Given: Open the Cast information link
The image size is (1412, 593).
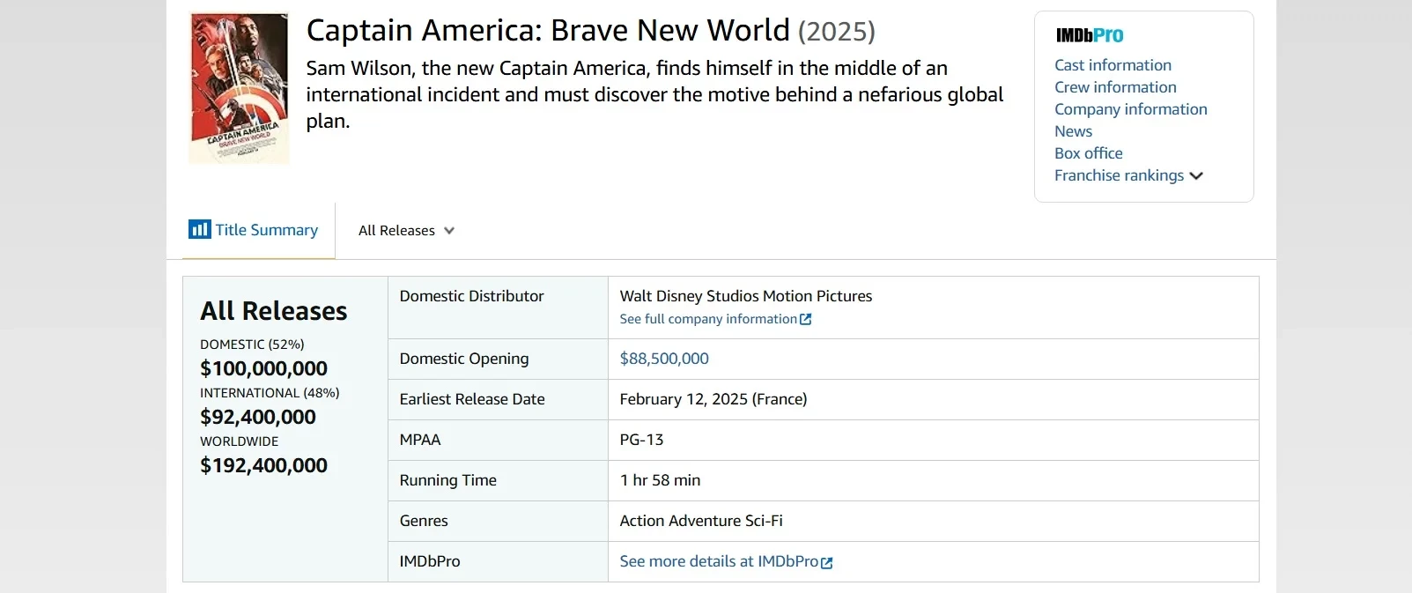Looking at the screenshot, I should click(1113, 65).
